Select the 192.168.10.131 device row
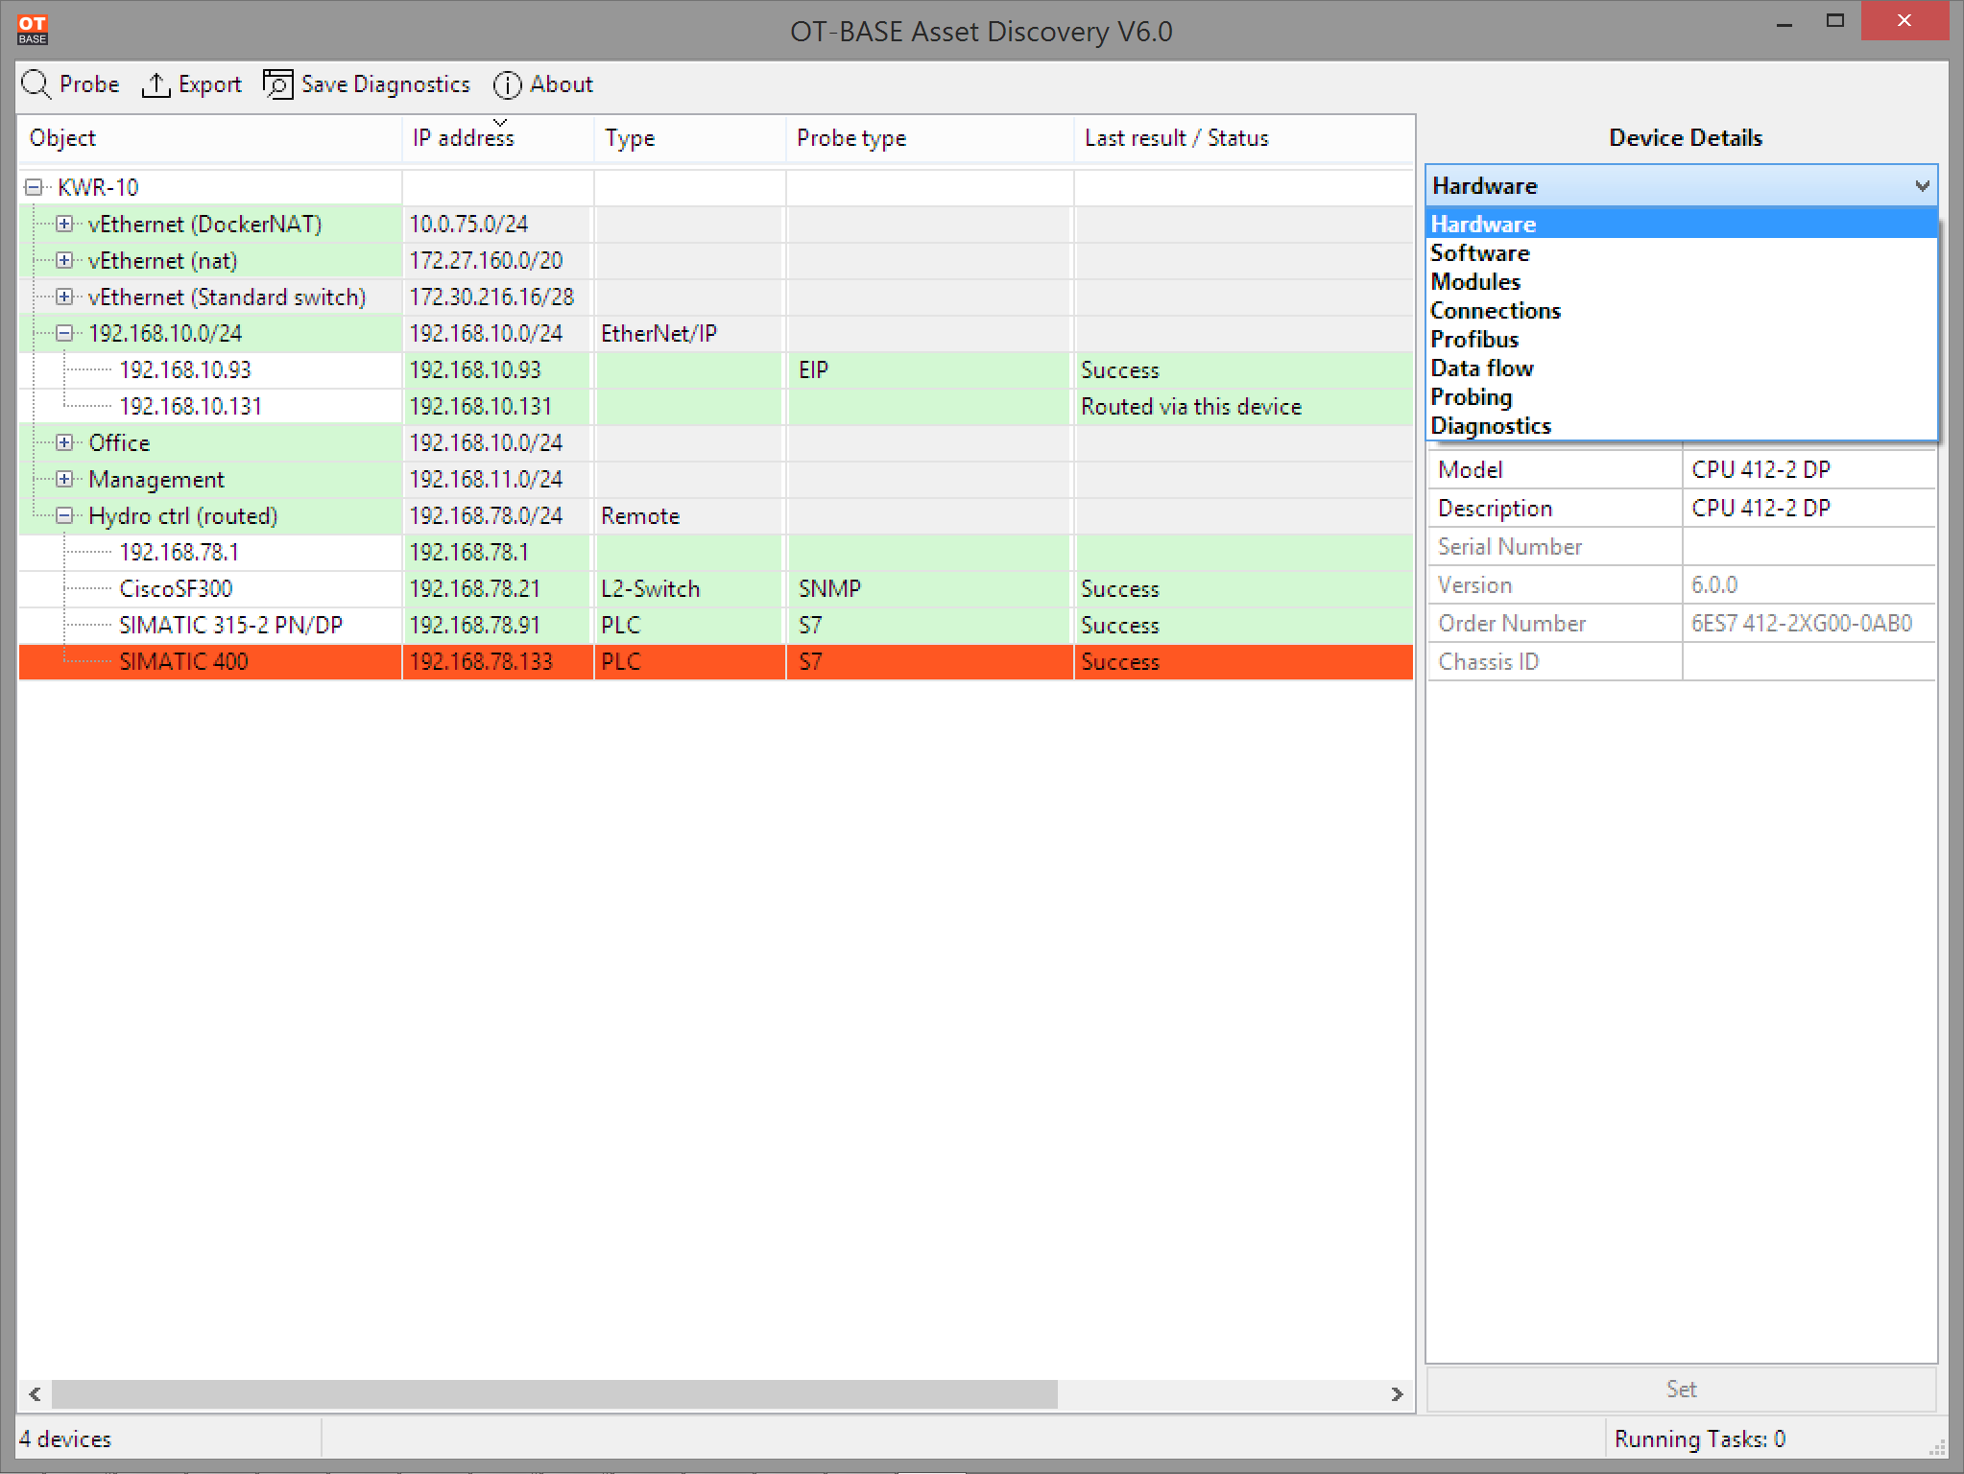The image size is (1964, 1474). [715, 406]
